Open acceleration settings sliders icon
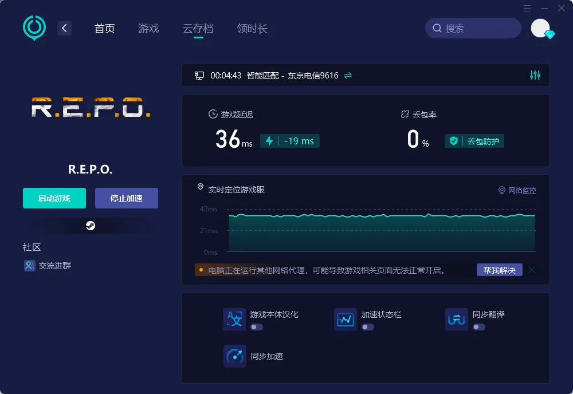Screen dimensions: 573x394 535,75
